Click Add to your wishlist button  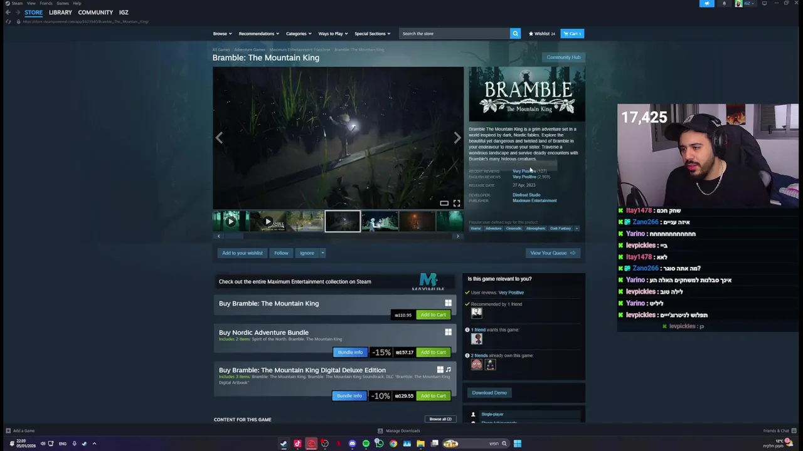tap(242, 253)
